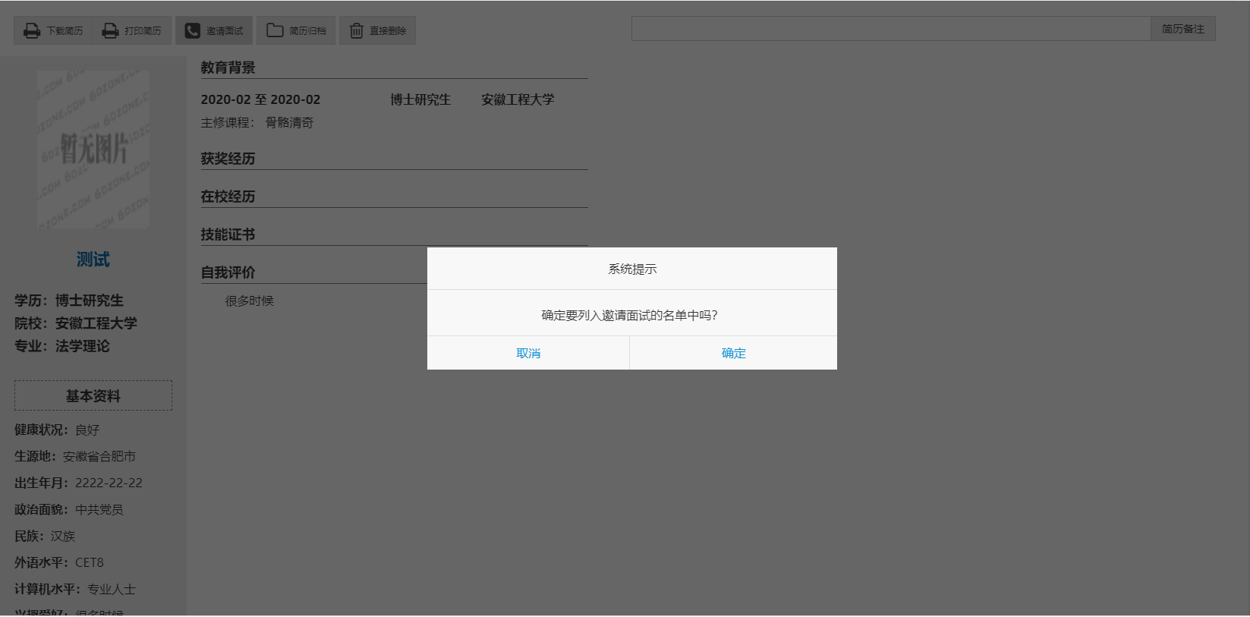This screenshot has height=617, width=1250.
Task: Click the 安徽工程大学 text in education row
Action: (518, 99)
